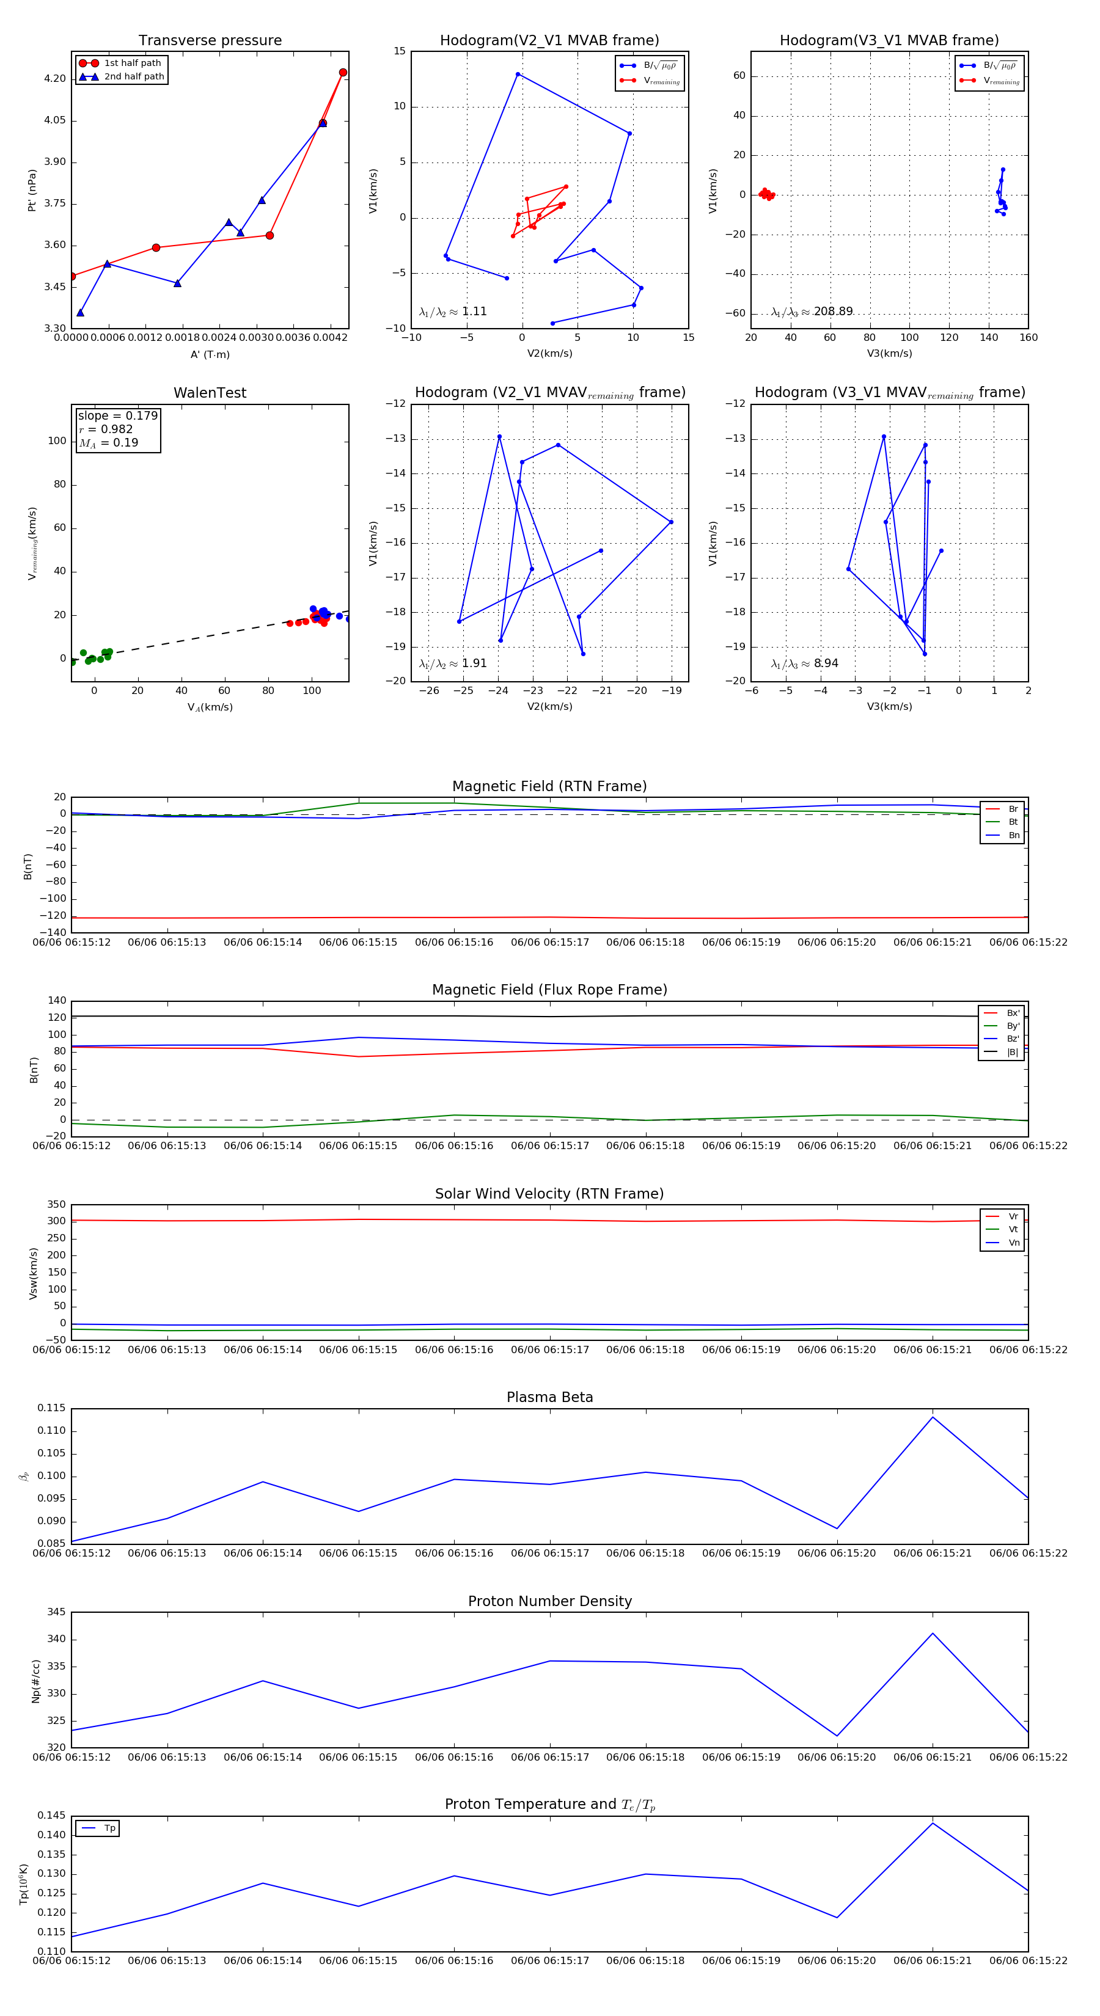Select the 'Tp' legend entry
Image resolution: width=1100 pixels, height=2016 pixels.
coord(98,1828)
